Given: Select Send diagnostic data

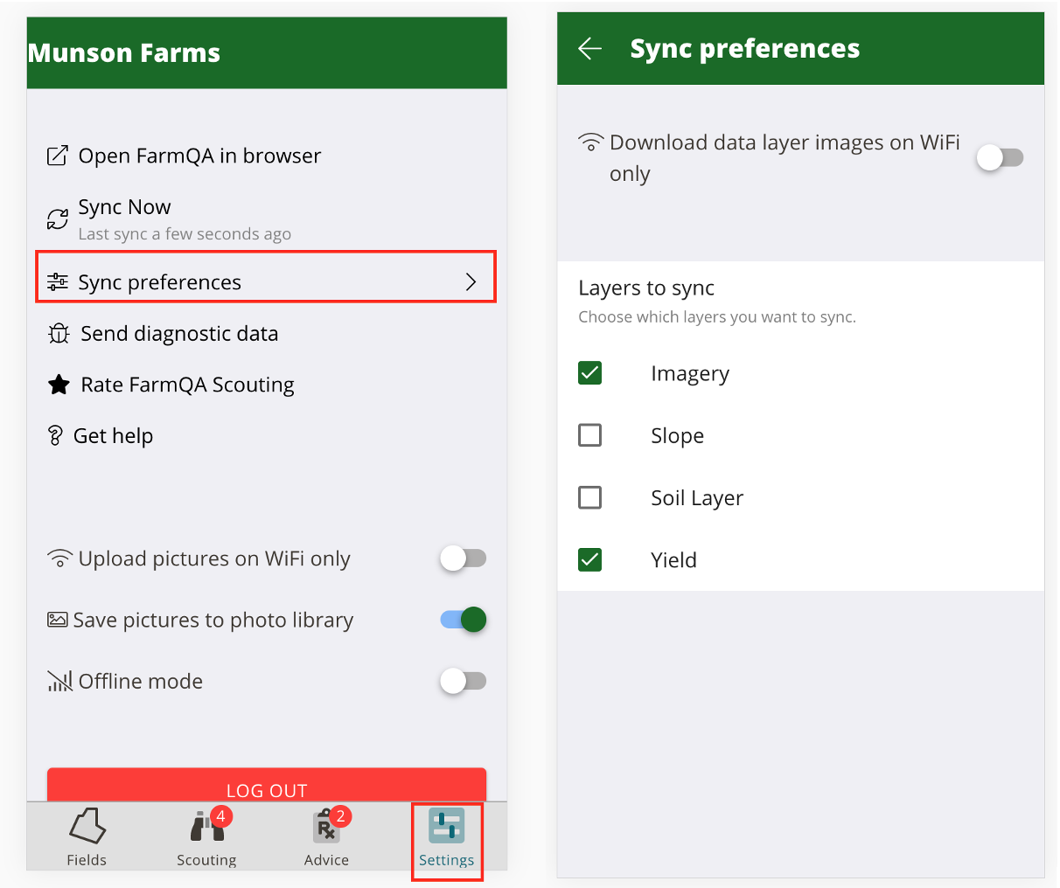Looking at the screenshot, I should pos(179,334).
